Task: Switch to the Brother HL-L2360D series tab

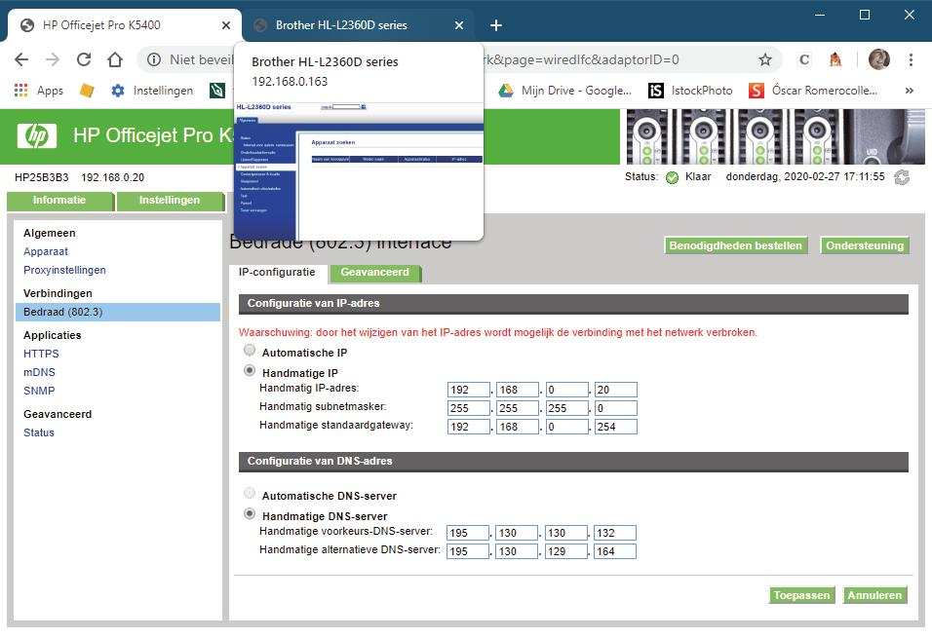Action: tap(357, 25)
